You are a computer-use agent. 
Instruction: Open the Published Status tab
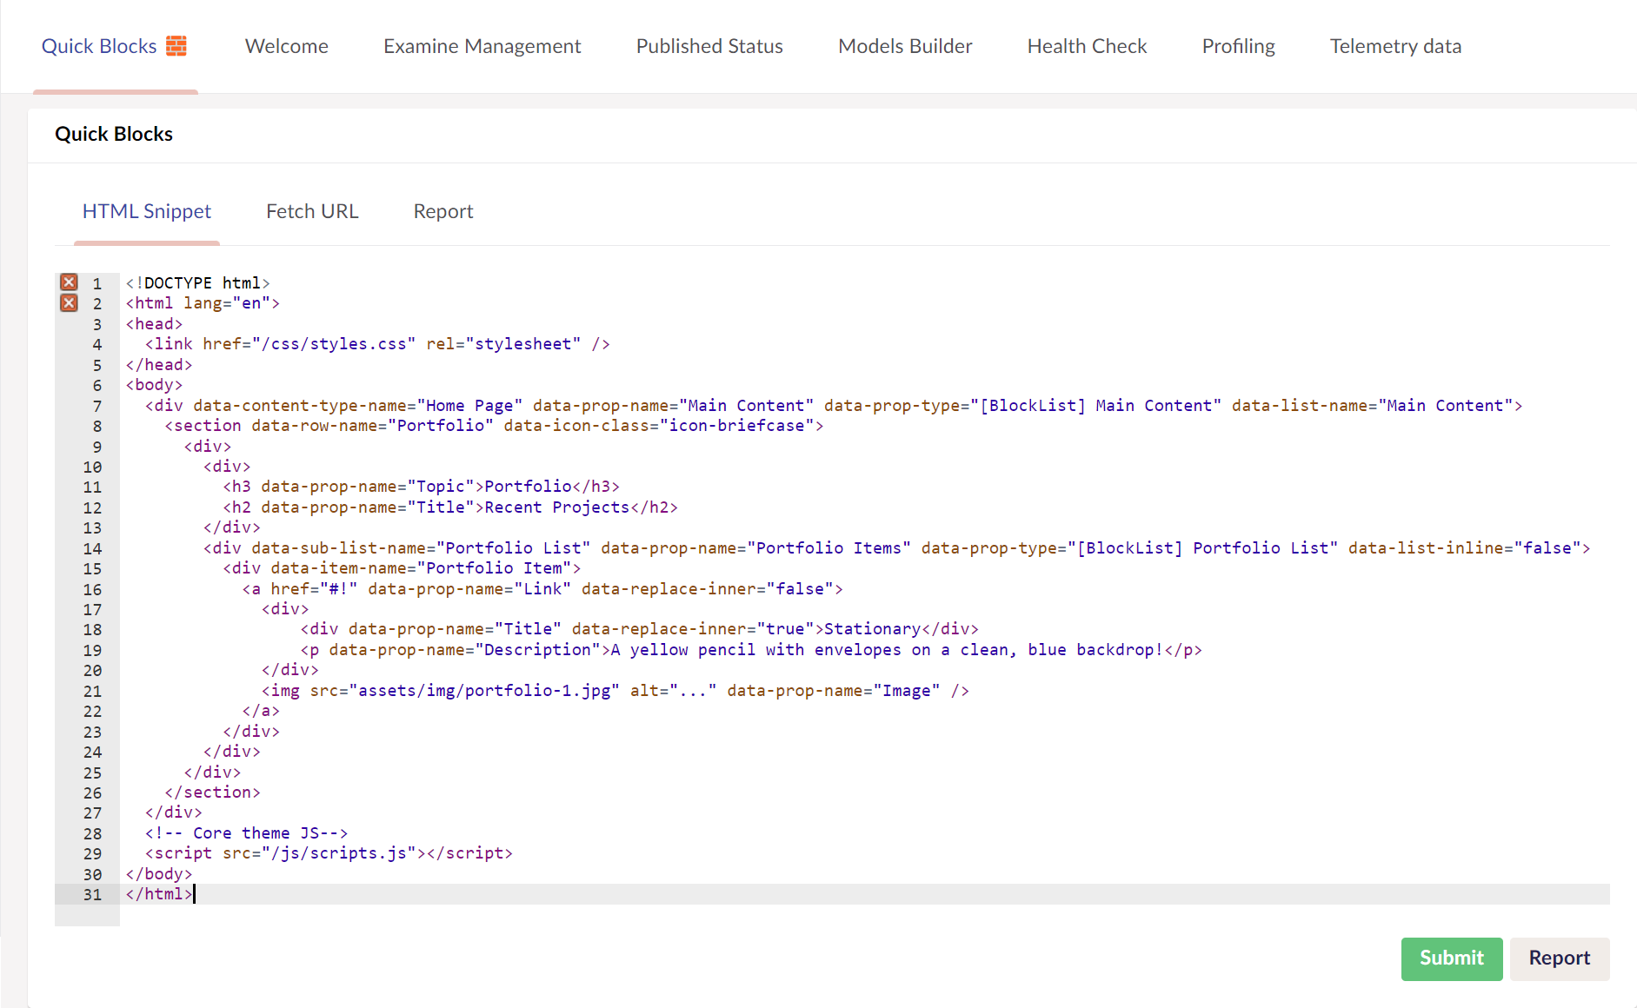[709, 46]
